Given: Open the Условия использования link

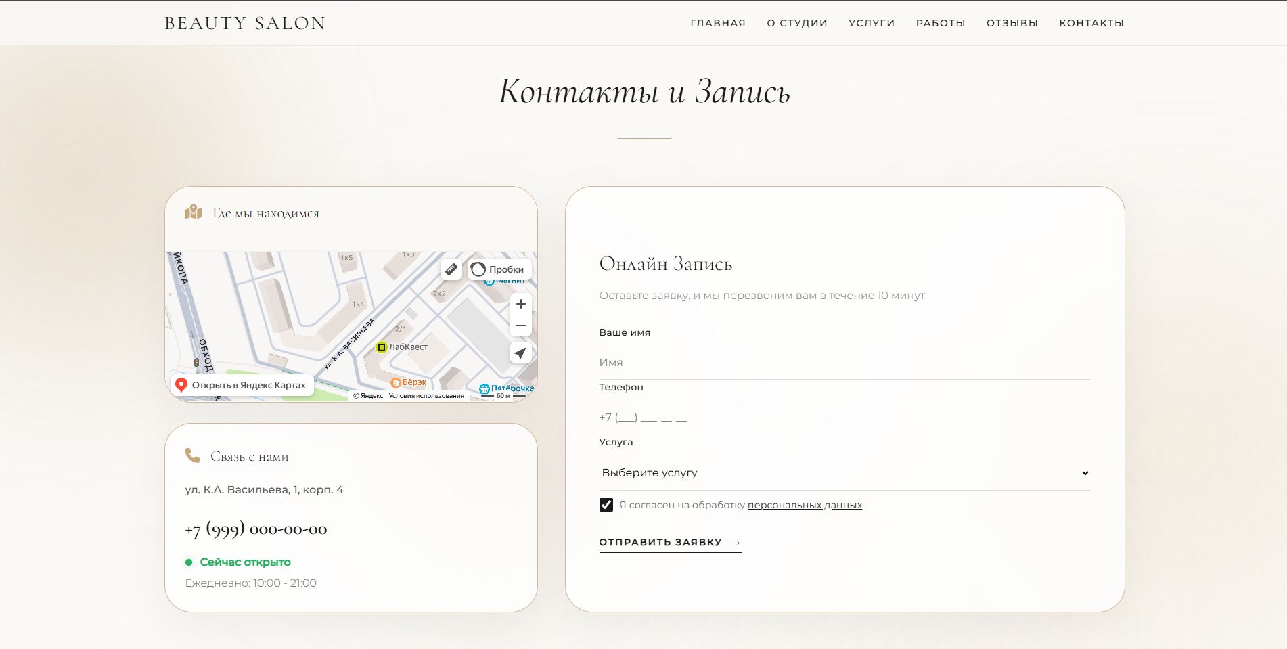Looking at the screenshot, I should [x=425, y=396].
